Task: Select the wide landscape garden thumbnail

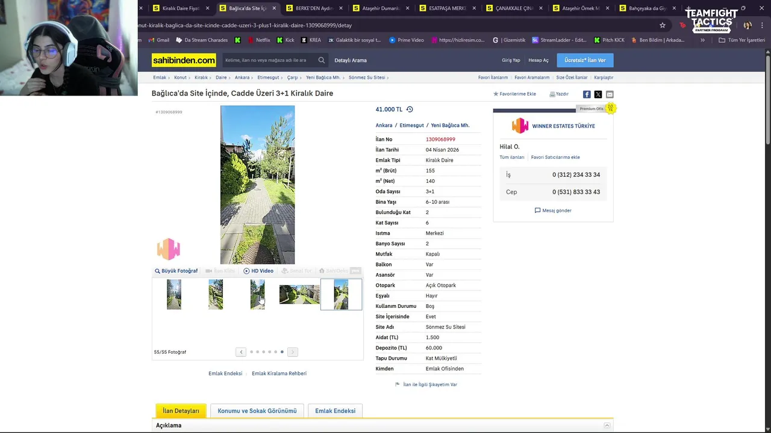Action: [299, 295]
